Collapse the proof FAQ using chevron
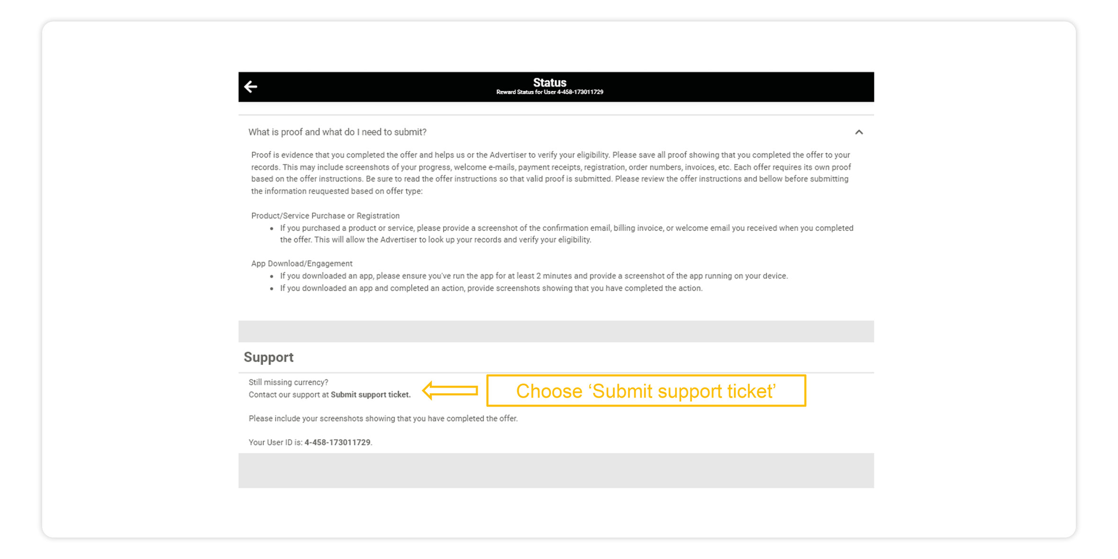The image size is (1118, 559). coord(859,132)
